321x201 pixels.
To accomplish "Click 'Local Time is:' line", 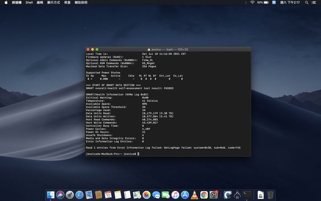I will pyautogui.click(x=136, y=54).
